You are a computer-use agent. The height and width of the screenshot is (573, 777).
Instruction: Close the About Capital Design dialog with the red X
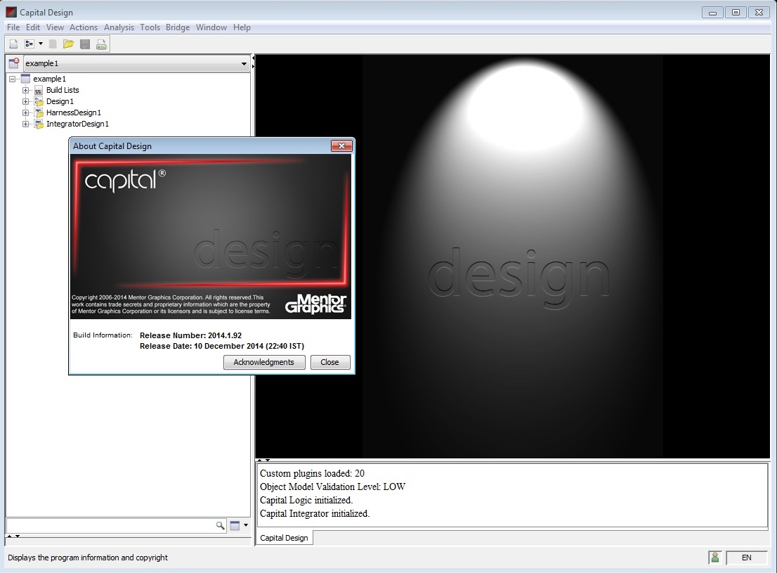pos(341,146)
